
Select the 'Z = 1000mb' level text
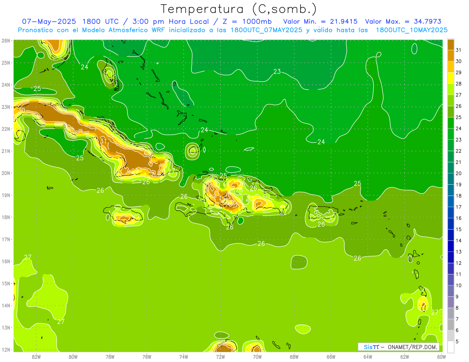coord(246,21)
